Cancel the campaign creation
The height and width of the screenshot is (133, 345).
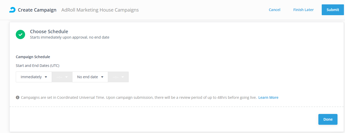[x=274, y=10]
